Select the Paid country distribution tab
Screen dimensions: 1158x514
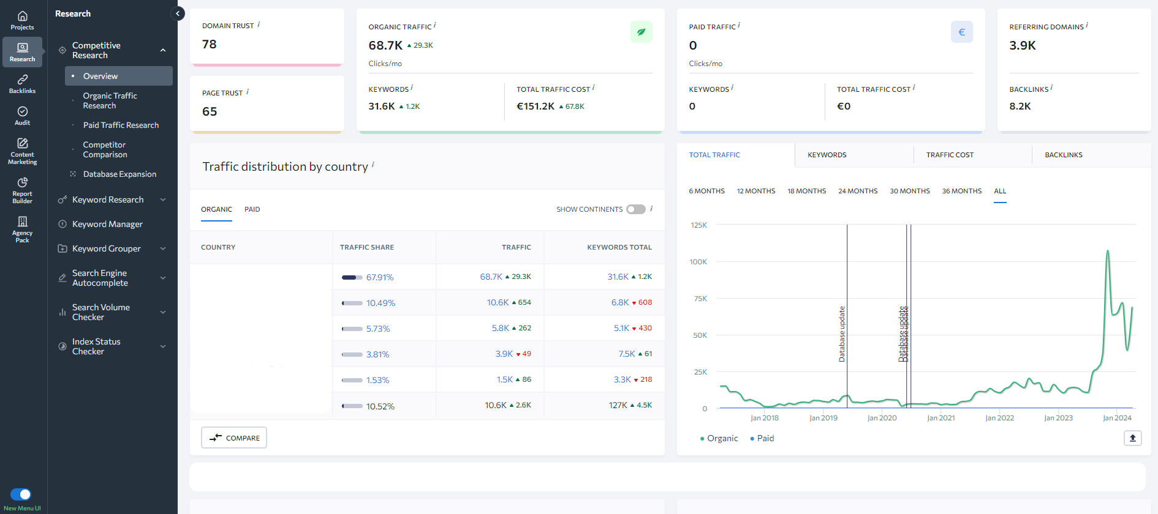[252, 209]
